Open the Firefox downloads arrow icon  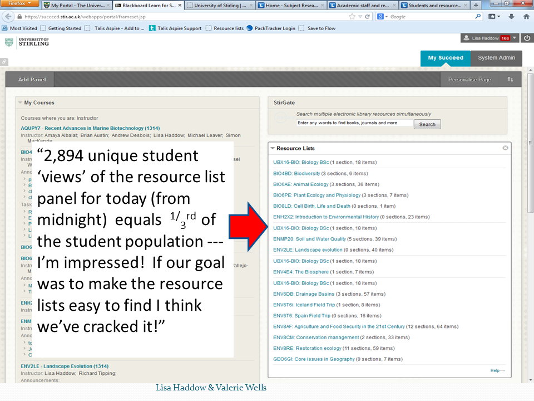[x=511, y=17]
